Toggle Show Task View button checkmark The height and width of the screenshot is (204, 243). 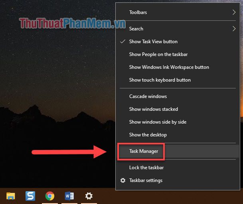pos(123,42)
